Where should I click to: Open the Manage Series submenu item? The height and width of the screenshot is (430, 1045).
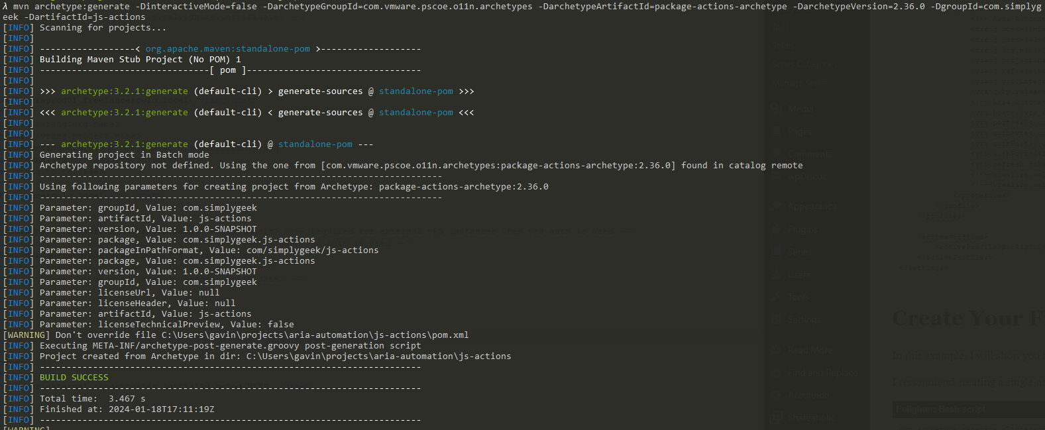tap(798, 83)
